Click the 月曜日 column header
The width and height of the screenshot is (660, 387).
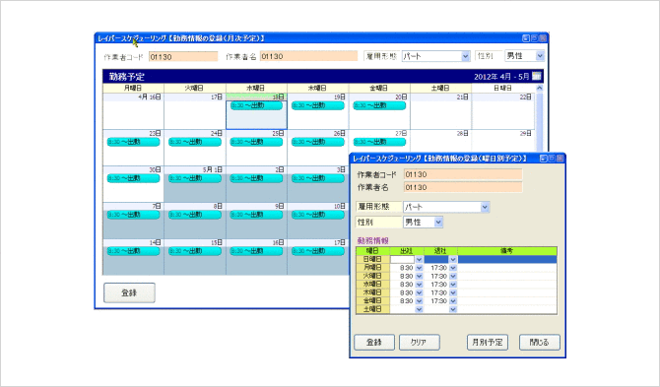tap(133, 88)
